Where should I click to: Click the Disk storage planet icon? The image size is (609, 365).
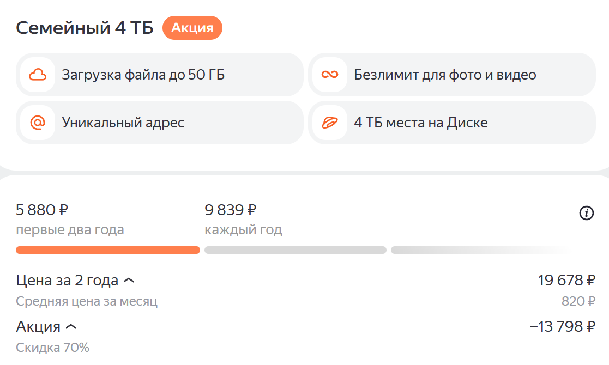point(329,123)
